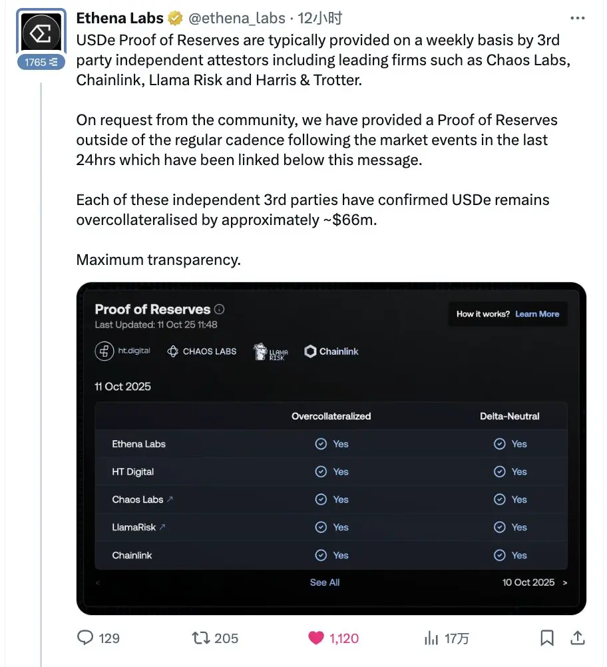
Task: Open the three-dot more options menu
Action: [578, 18]
